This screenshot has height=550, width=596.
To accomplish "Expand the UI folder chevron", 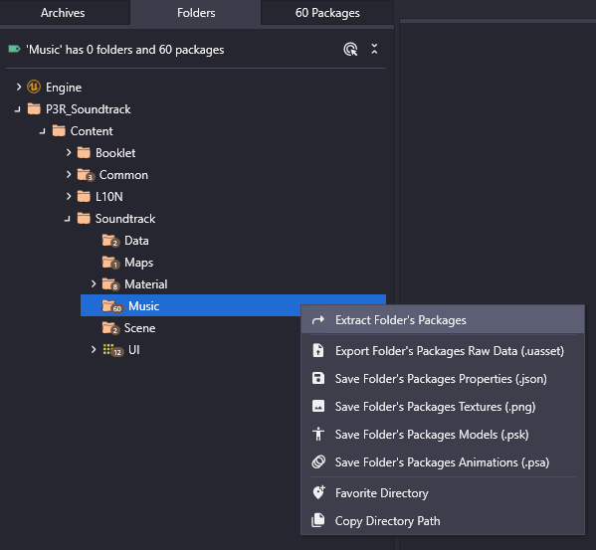I will 94,349.
